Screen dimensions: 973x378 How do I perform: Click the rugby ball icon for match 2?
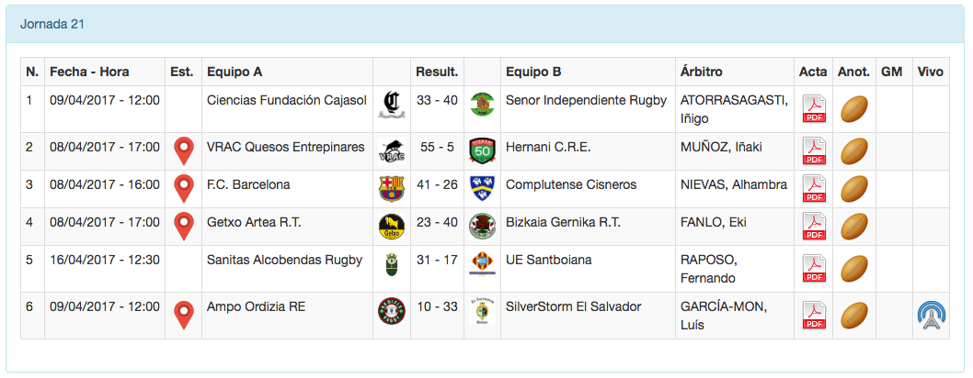pyautogui.click(x=854, y=150)
